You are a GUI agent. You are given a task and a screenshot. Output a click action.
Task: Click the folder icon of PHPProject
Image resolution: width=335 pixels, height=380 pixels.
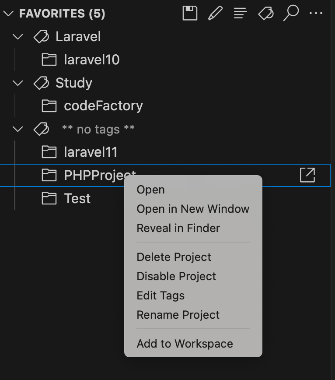(49, 175)
